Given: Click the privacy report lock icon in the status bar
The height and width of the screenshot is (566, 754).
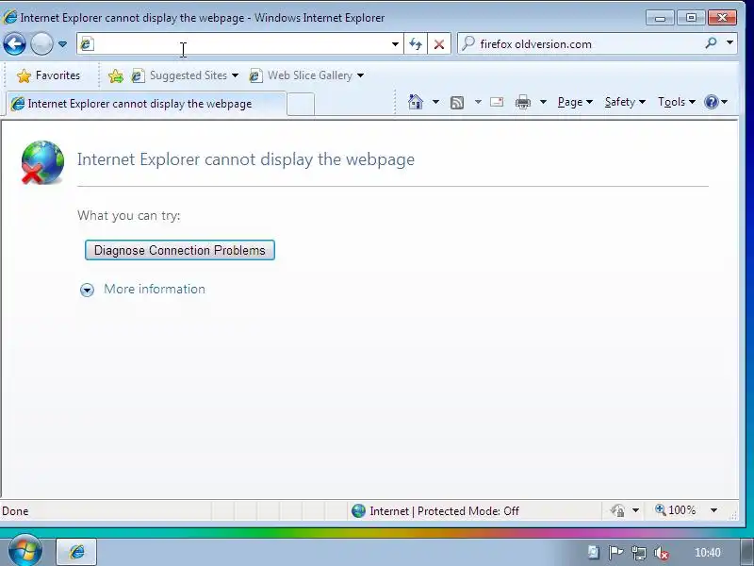Looking at the screenshot, I should pos(618,510).
